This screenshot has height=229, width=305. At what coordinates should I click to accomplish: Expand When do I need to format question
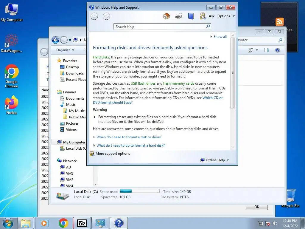[x=129, y=137]
